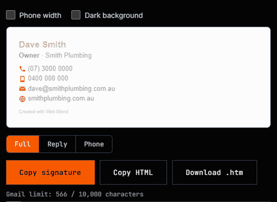
Task: Enable the Phone width checkbox
Action: [x=11, y=15]
